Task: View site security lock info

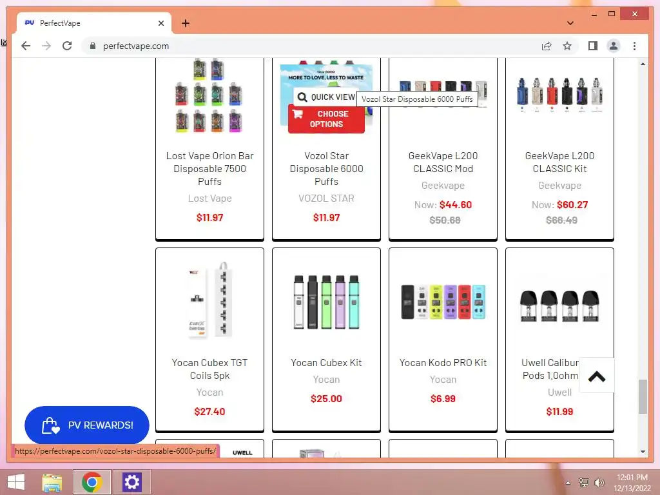Action: [x=93, y=46]
